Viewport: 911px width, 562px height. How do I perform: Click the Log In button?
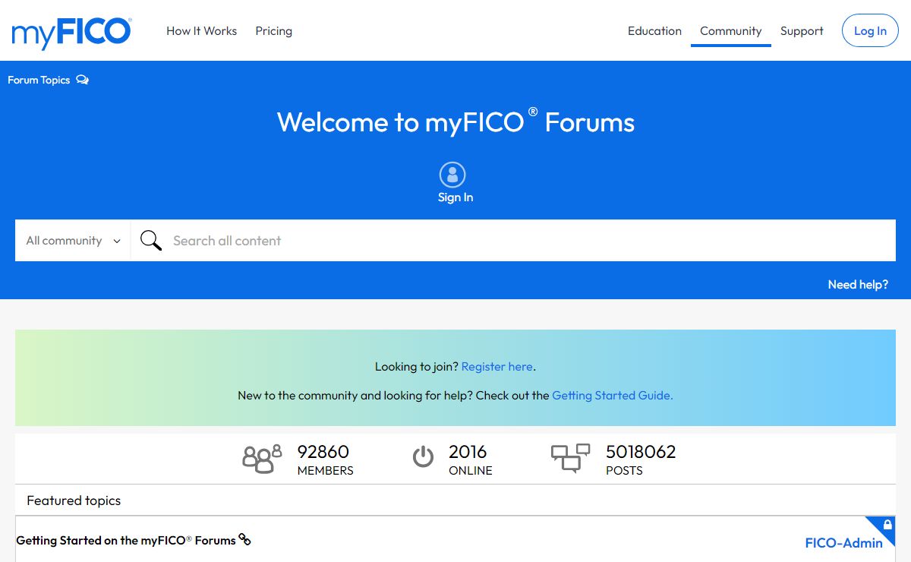pyautogui.click(x=870, y=31)
